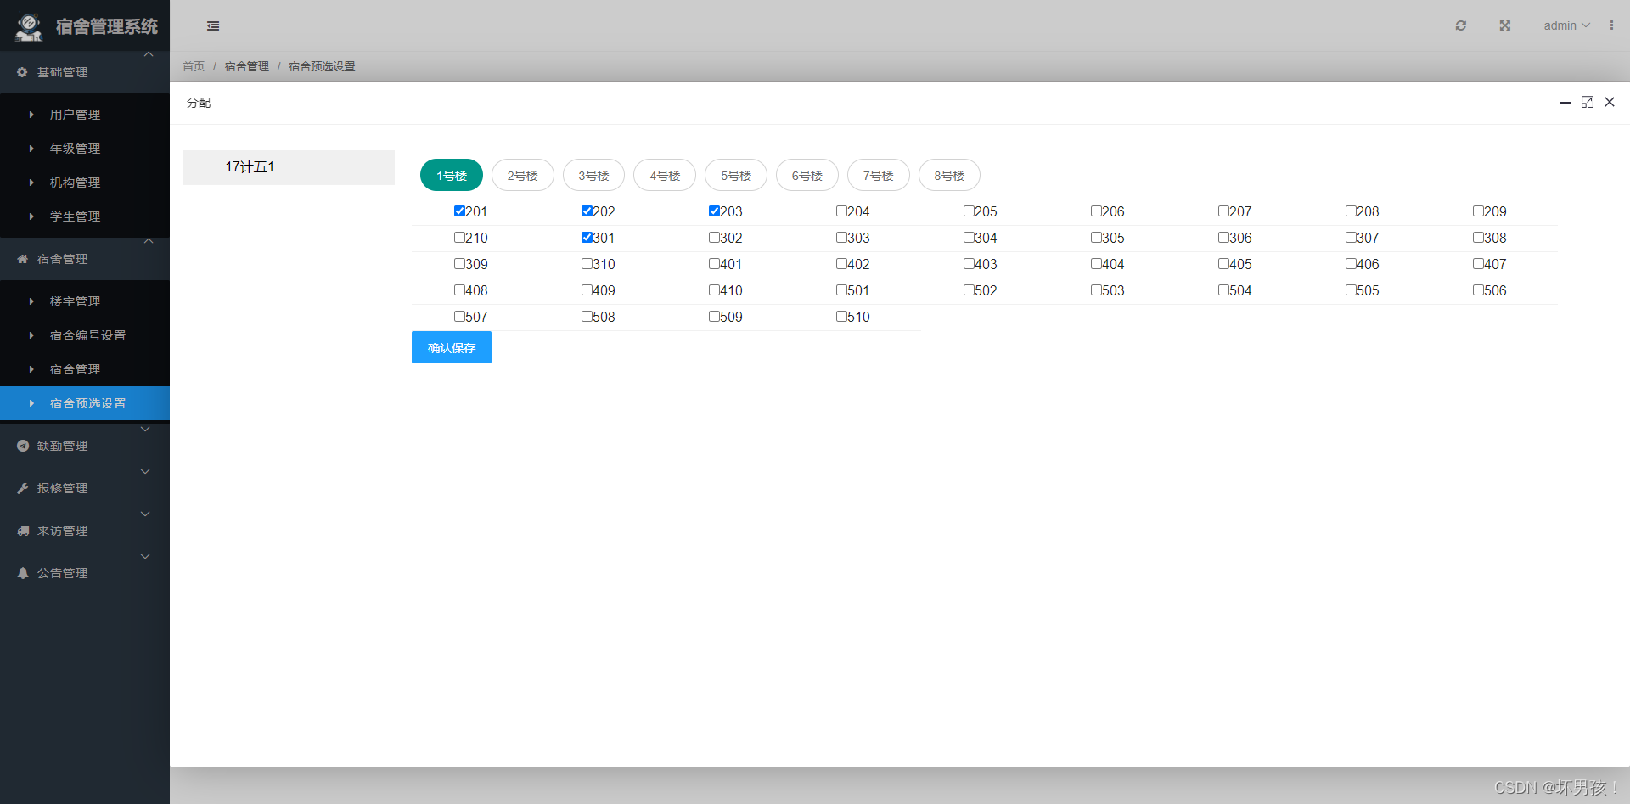Collapse the 基础管理 menu chevron
1630x804 pixels.
(x=149, y=54)
